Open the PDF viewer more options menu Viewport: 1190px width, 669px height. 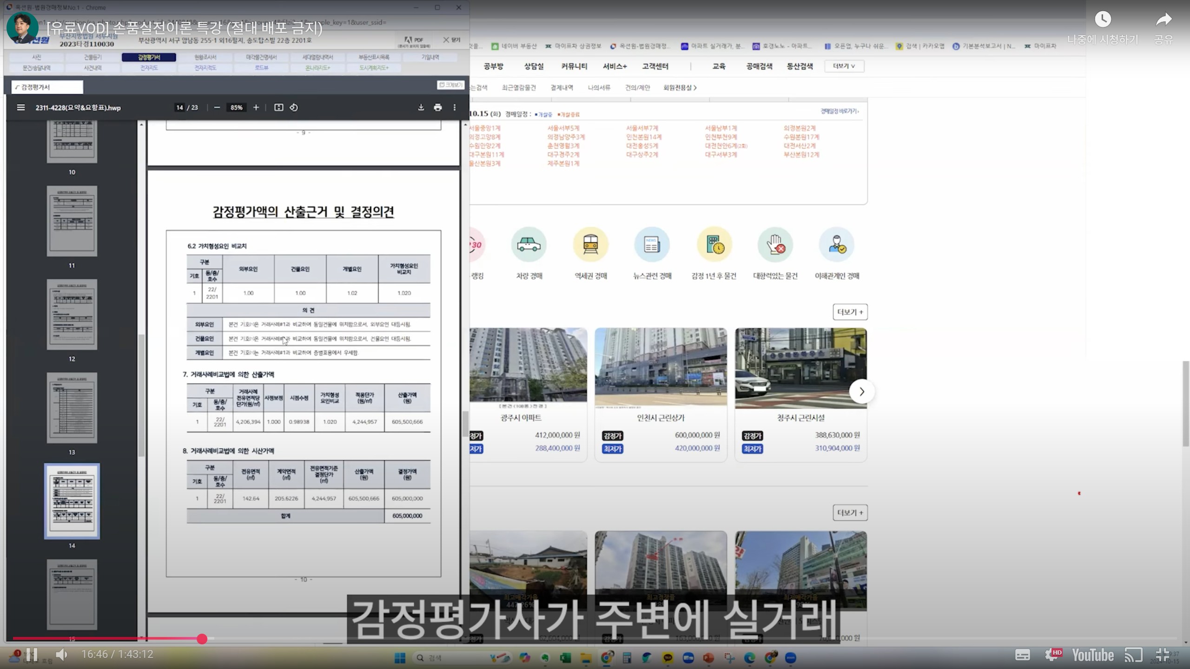[455, 107]
